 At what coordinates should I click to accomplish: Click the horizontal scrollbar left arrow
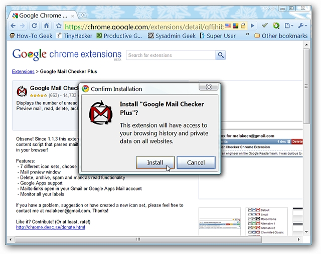pyautogui.click(x=11, y=239)
